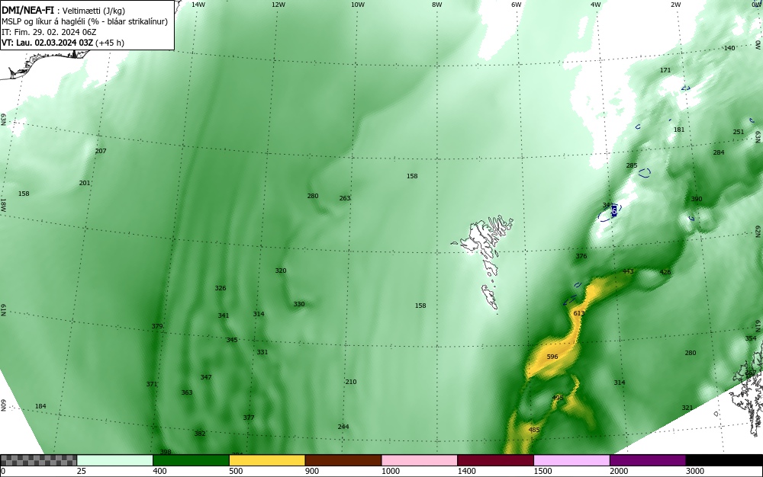The height and width of the screenshot is (477, 763).
Task: Select the 613 value in the yellow band
Action: 579,313
